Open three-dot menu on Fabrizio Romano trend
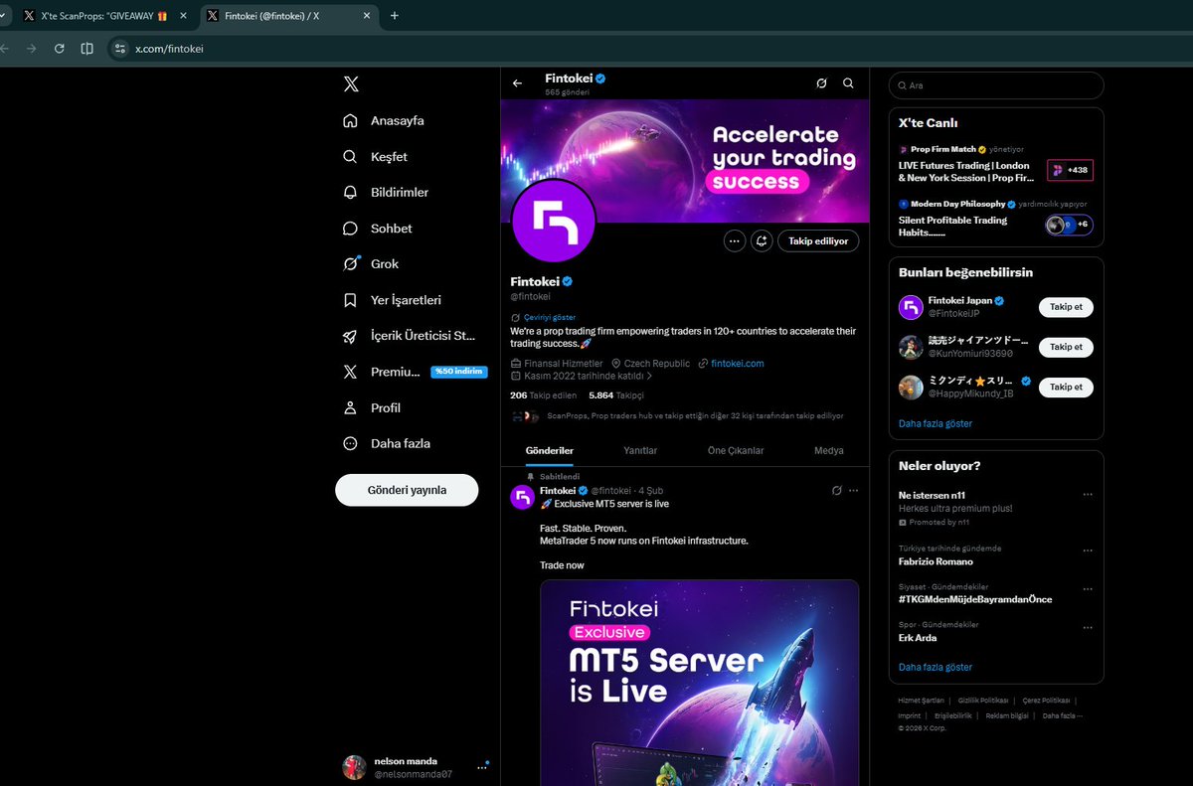 point(1087,550)
